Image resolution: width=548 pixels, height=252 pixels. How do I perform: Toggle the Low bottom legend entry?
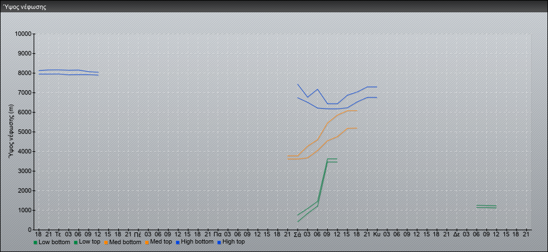coord(52,242)
